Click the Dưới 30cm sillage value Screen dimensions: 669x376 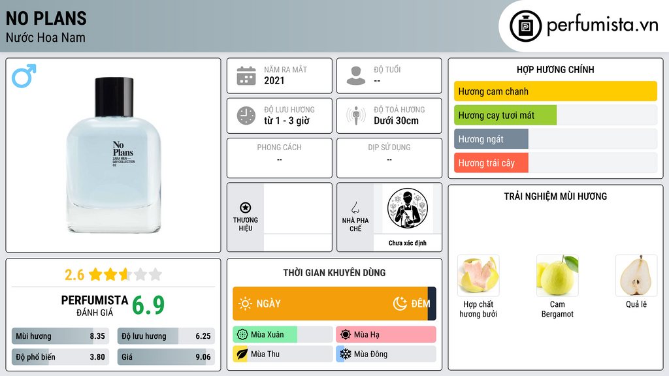(396, 121)
